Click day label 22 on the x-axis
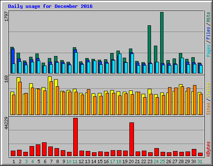Screen dimensions: 213x166 point(144,161)
